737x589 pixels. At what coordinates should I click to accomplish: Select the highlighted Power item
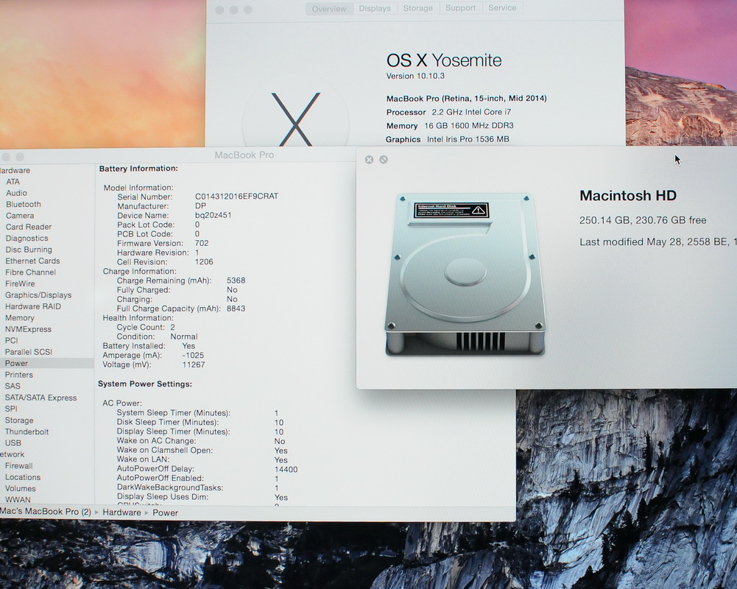pyautogui.click(x=46, y=364)
